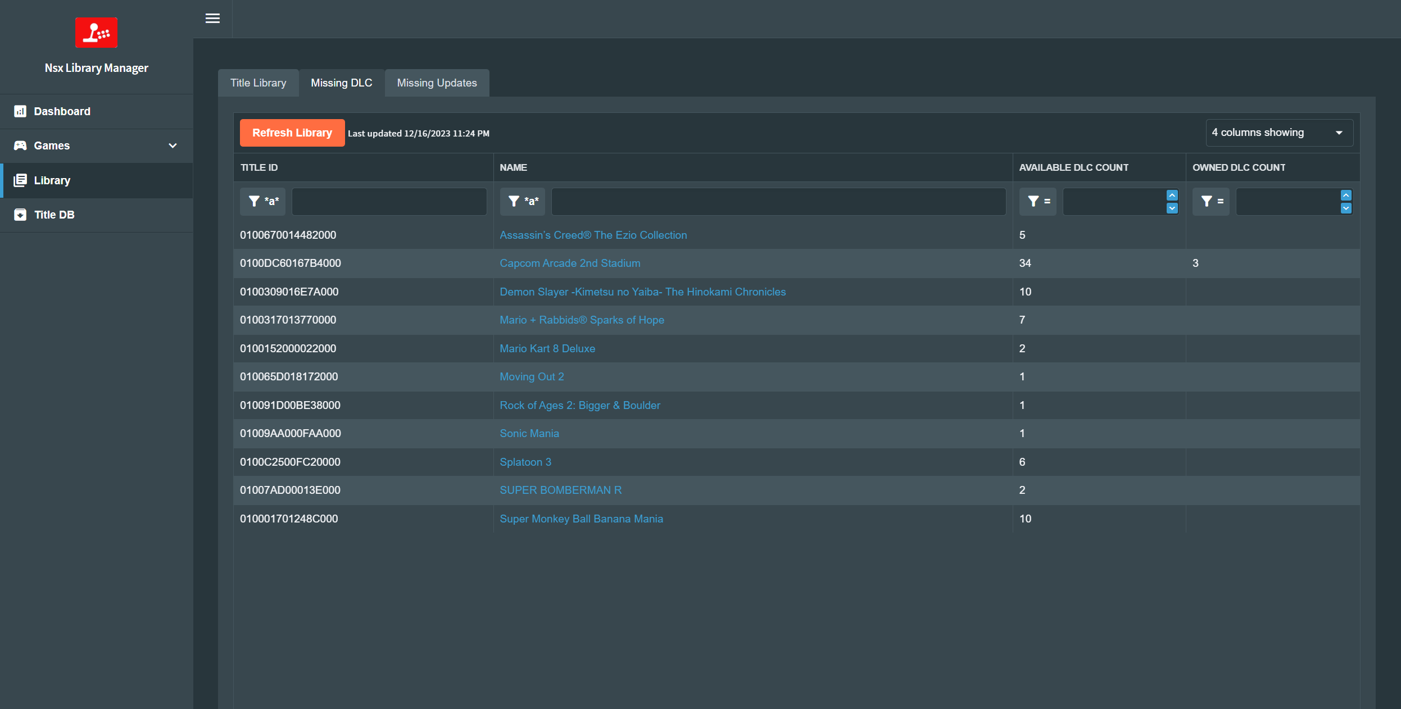1401x709 pixels.
Task: Open the Splatoon 3 link
Action: pyautogui.click(x=525, y=462)
